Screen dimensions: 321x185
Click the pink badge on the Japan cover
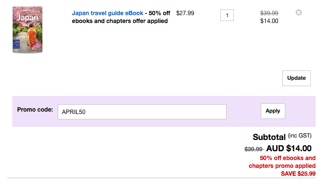[38, 46]
